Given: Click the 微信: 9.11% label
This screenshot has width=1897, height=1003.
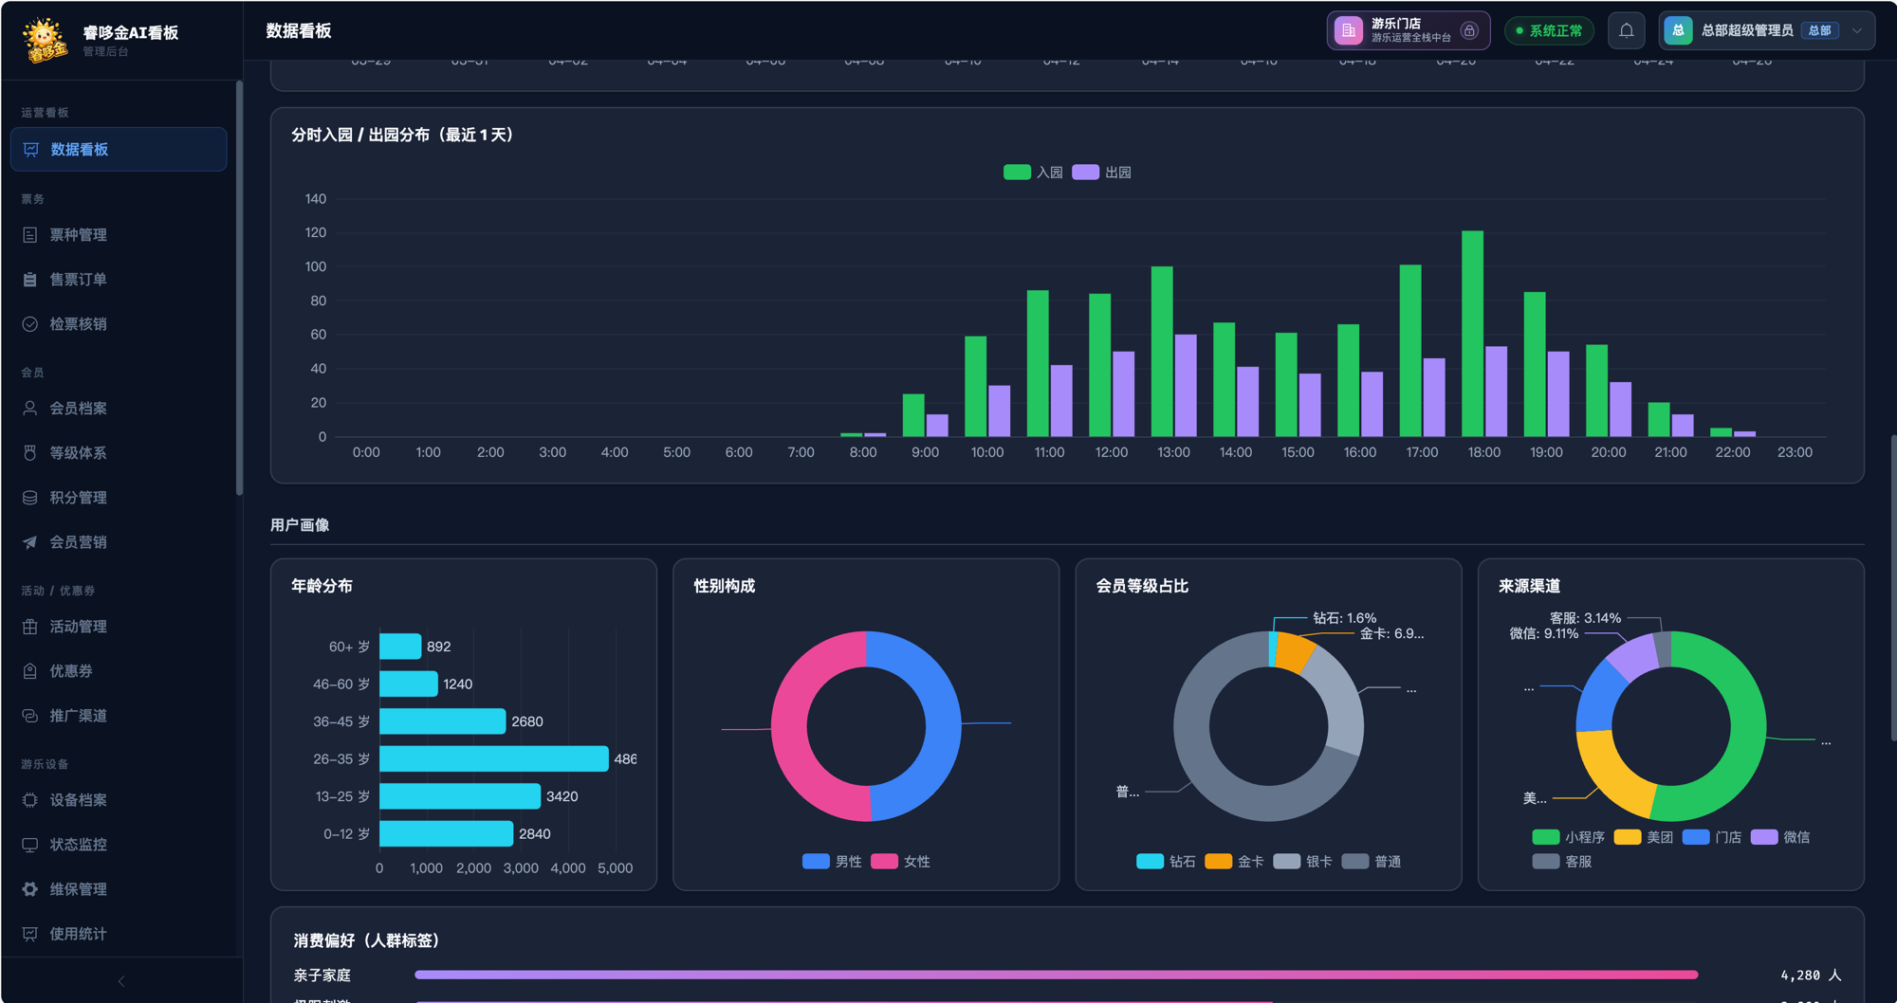Looking at the screenshot, I should coord(1544,633).
